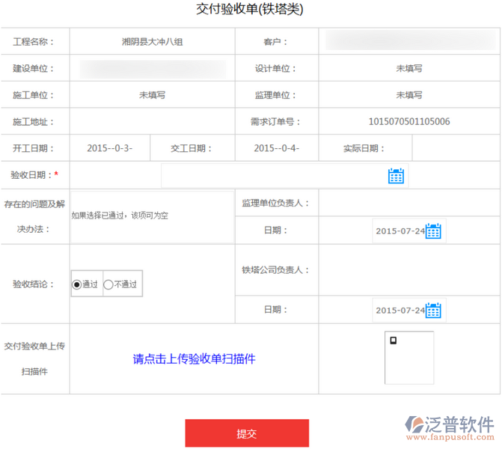Click the 设计单位 未填写 cell
Screen dimensions: 502x449
point(408,68)
